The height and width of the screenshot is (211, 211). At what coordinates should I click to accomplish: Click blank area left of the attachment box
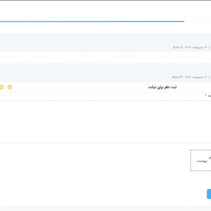95,160
